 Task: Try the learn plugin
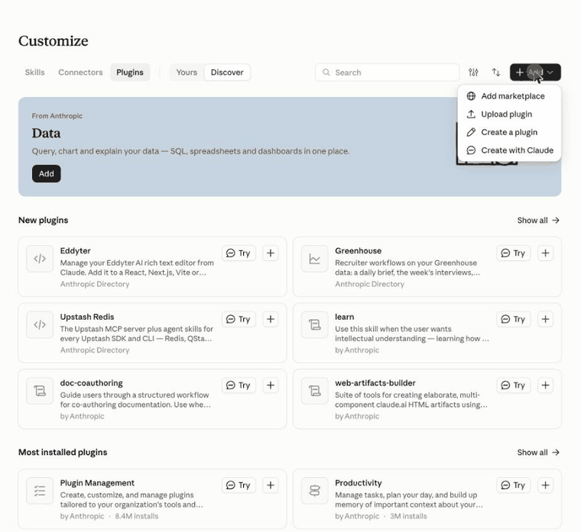514,319
